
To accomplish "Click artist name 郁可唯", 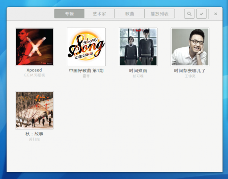I will (138, 76).
